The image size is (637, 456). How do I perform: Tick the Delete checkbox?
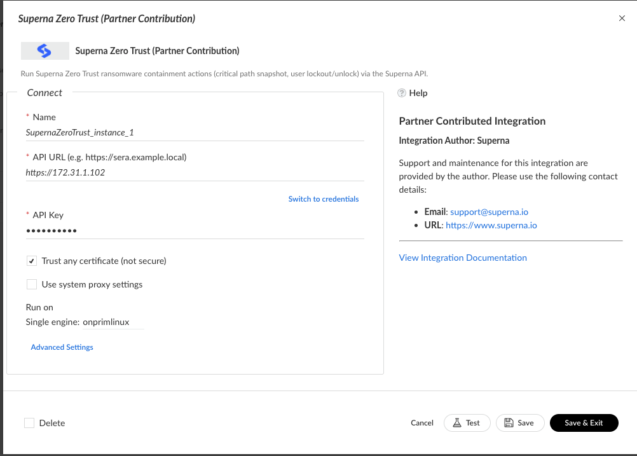click(29, 423)
